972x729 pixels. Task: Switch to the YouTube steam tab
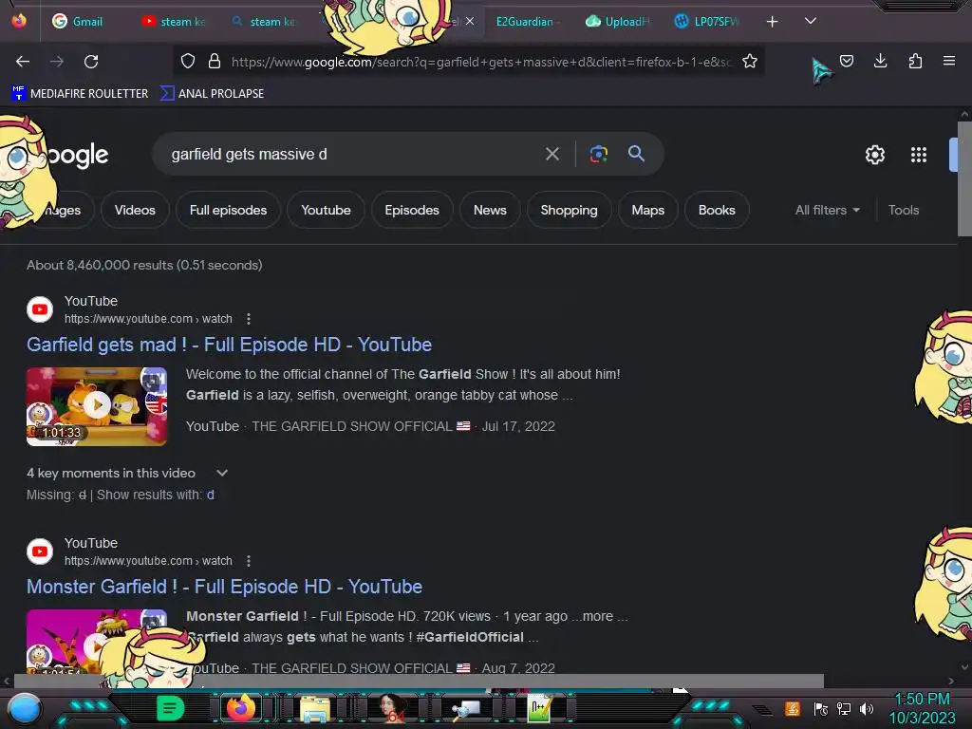[176, 22]
